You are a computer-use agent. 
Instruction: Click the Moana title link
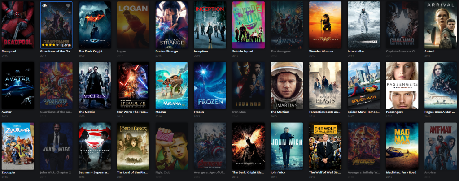tap(161, 112)
